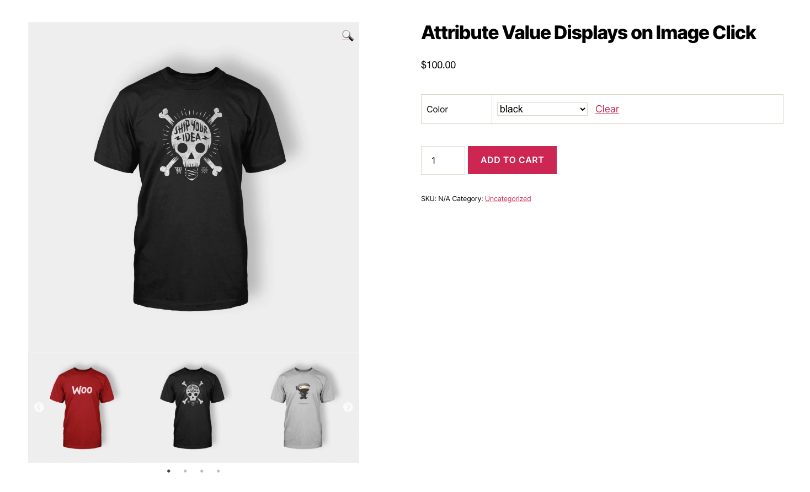810x492 pixels.
Task: Select the first carousel pagination dot
Action: coord(169,471)
